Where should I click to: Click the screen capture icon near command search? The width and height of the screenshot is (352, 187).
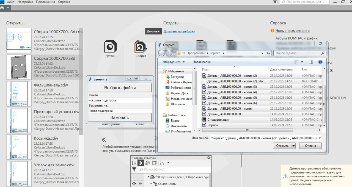click(275, 2)
